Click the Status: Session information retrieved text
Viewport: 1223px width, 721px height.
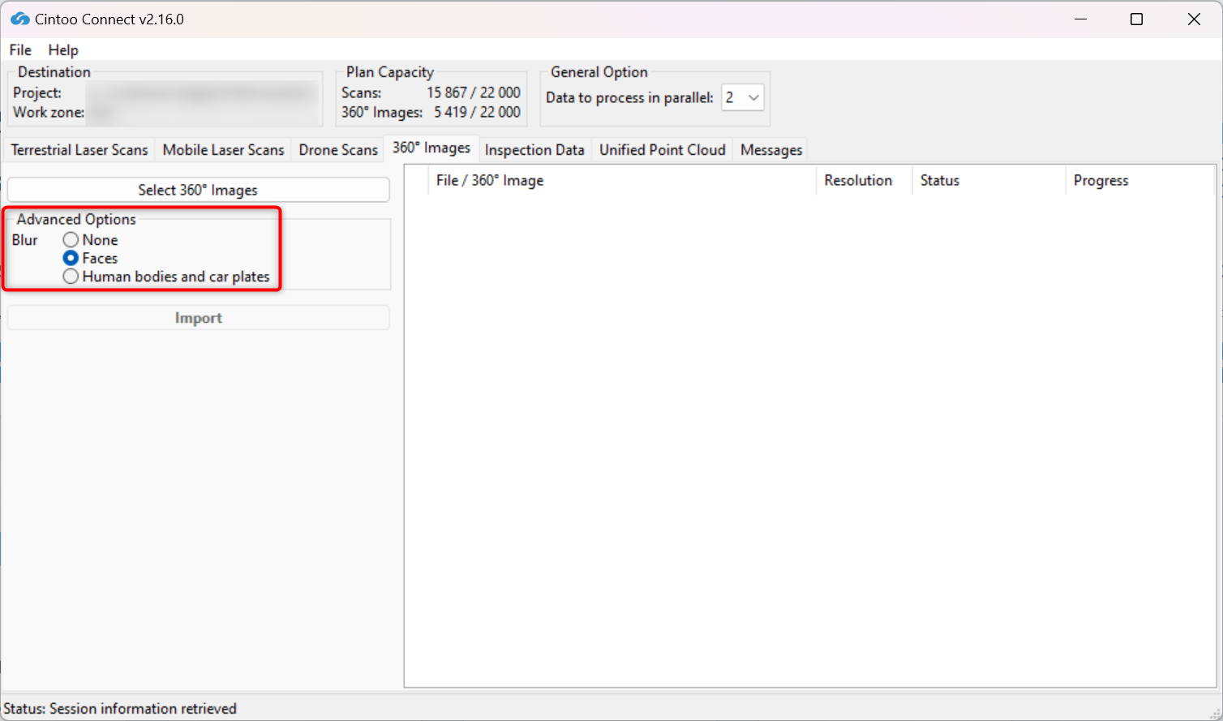click(x=120, y=709)
